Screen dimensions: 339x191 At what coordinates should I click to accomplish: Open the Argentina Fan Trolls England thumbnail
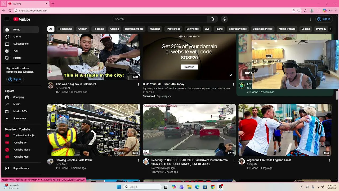pos(285,130)
